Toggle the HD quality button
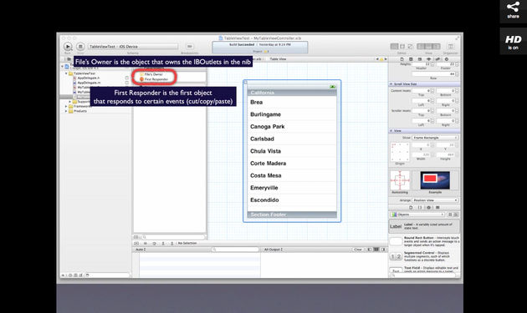The width and height of the screenshot is (527, 313). (x=513, y=41)
